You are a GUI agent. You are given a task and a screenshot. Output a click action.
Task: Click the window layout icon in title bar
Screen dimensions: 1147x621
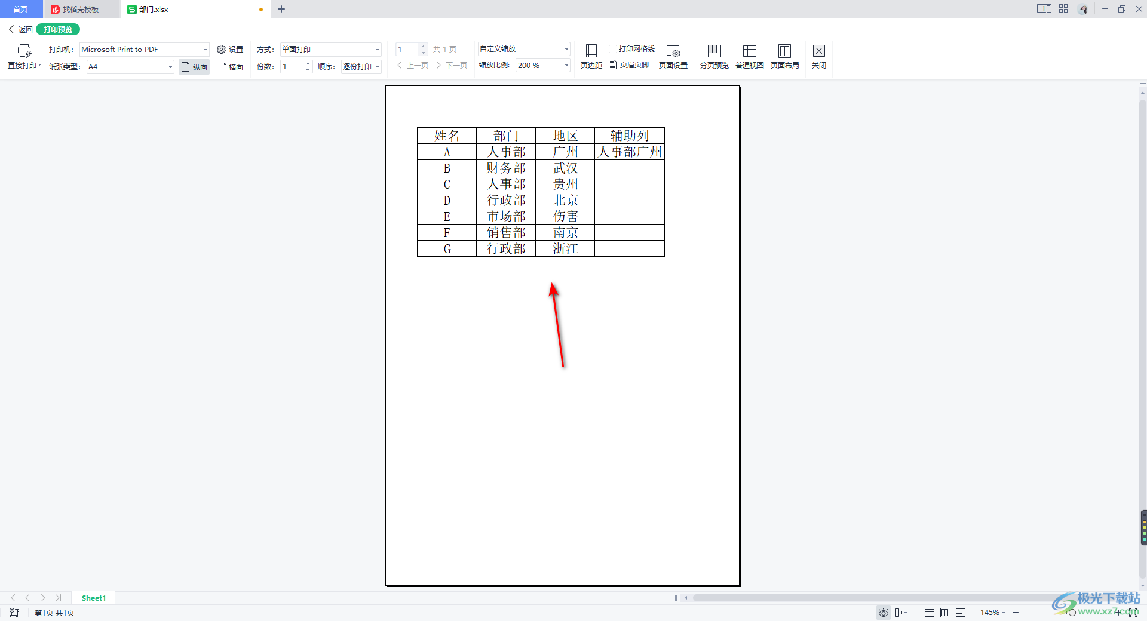(1044, 8)
